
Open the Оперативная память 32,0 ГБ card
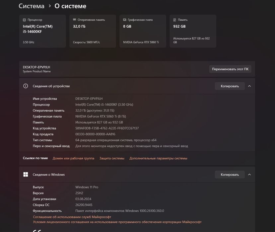93,31
